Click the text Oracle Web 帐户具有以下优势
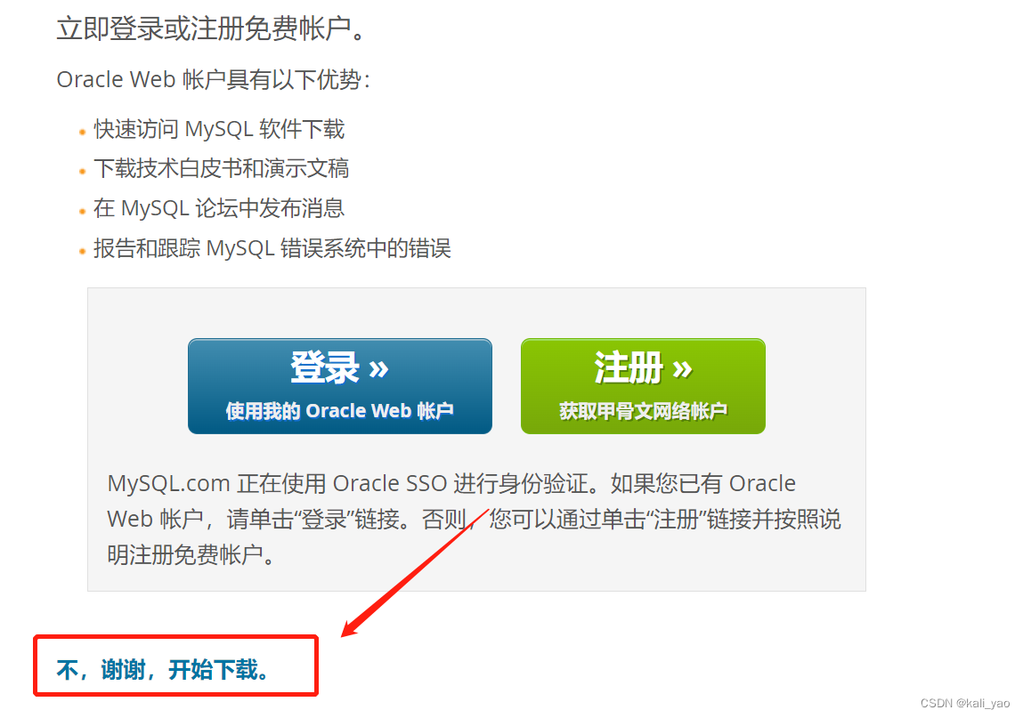This screenshot has width=1023, height=718. coord(214,79)
